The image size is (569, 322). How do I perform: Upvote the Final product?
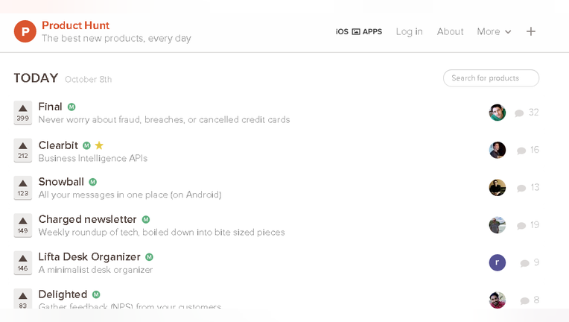pos(23,113)
